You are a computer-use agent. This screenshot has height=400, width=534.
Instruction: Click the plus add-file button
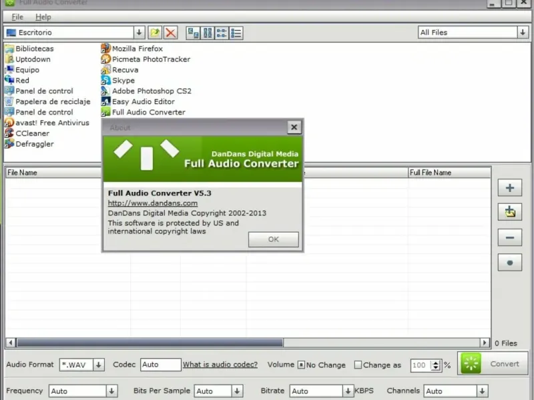(510, 188)
